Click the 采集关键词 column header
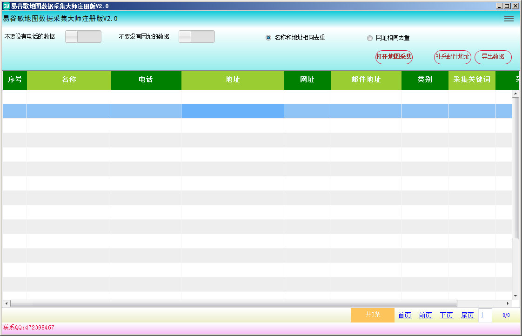 pyautogui.click(x=472, y=80)
